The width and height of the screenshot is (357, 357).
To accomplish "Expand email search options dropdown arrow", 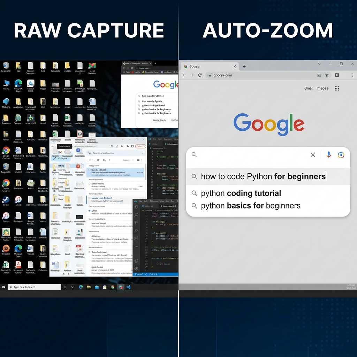I will tap(143, 153).
